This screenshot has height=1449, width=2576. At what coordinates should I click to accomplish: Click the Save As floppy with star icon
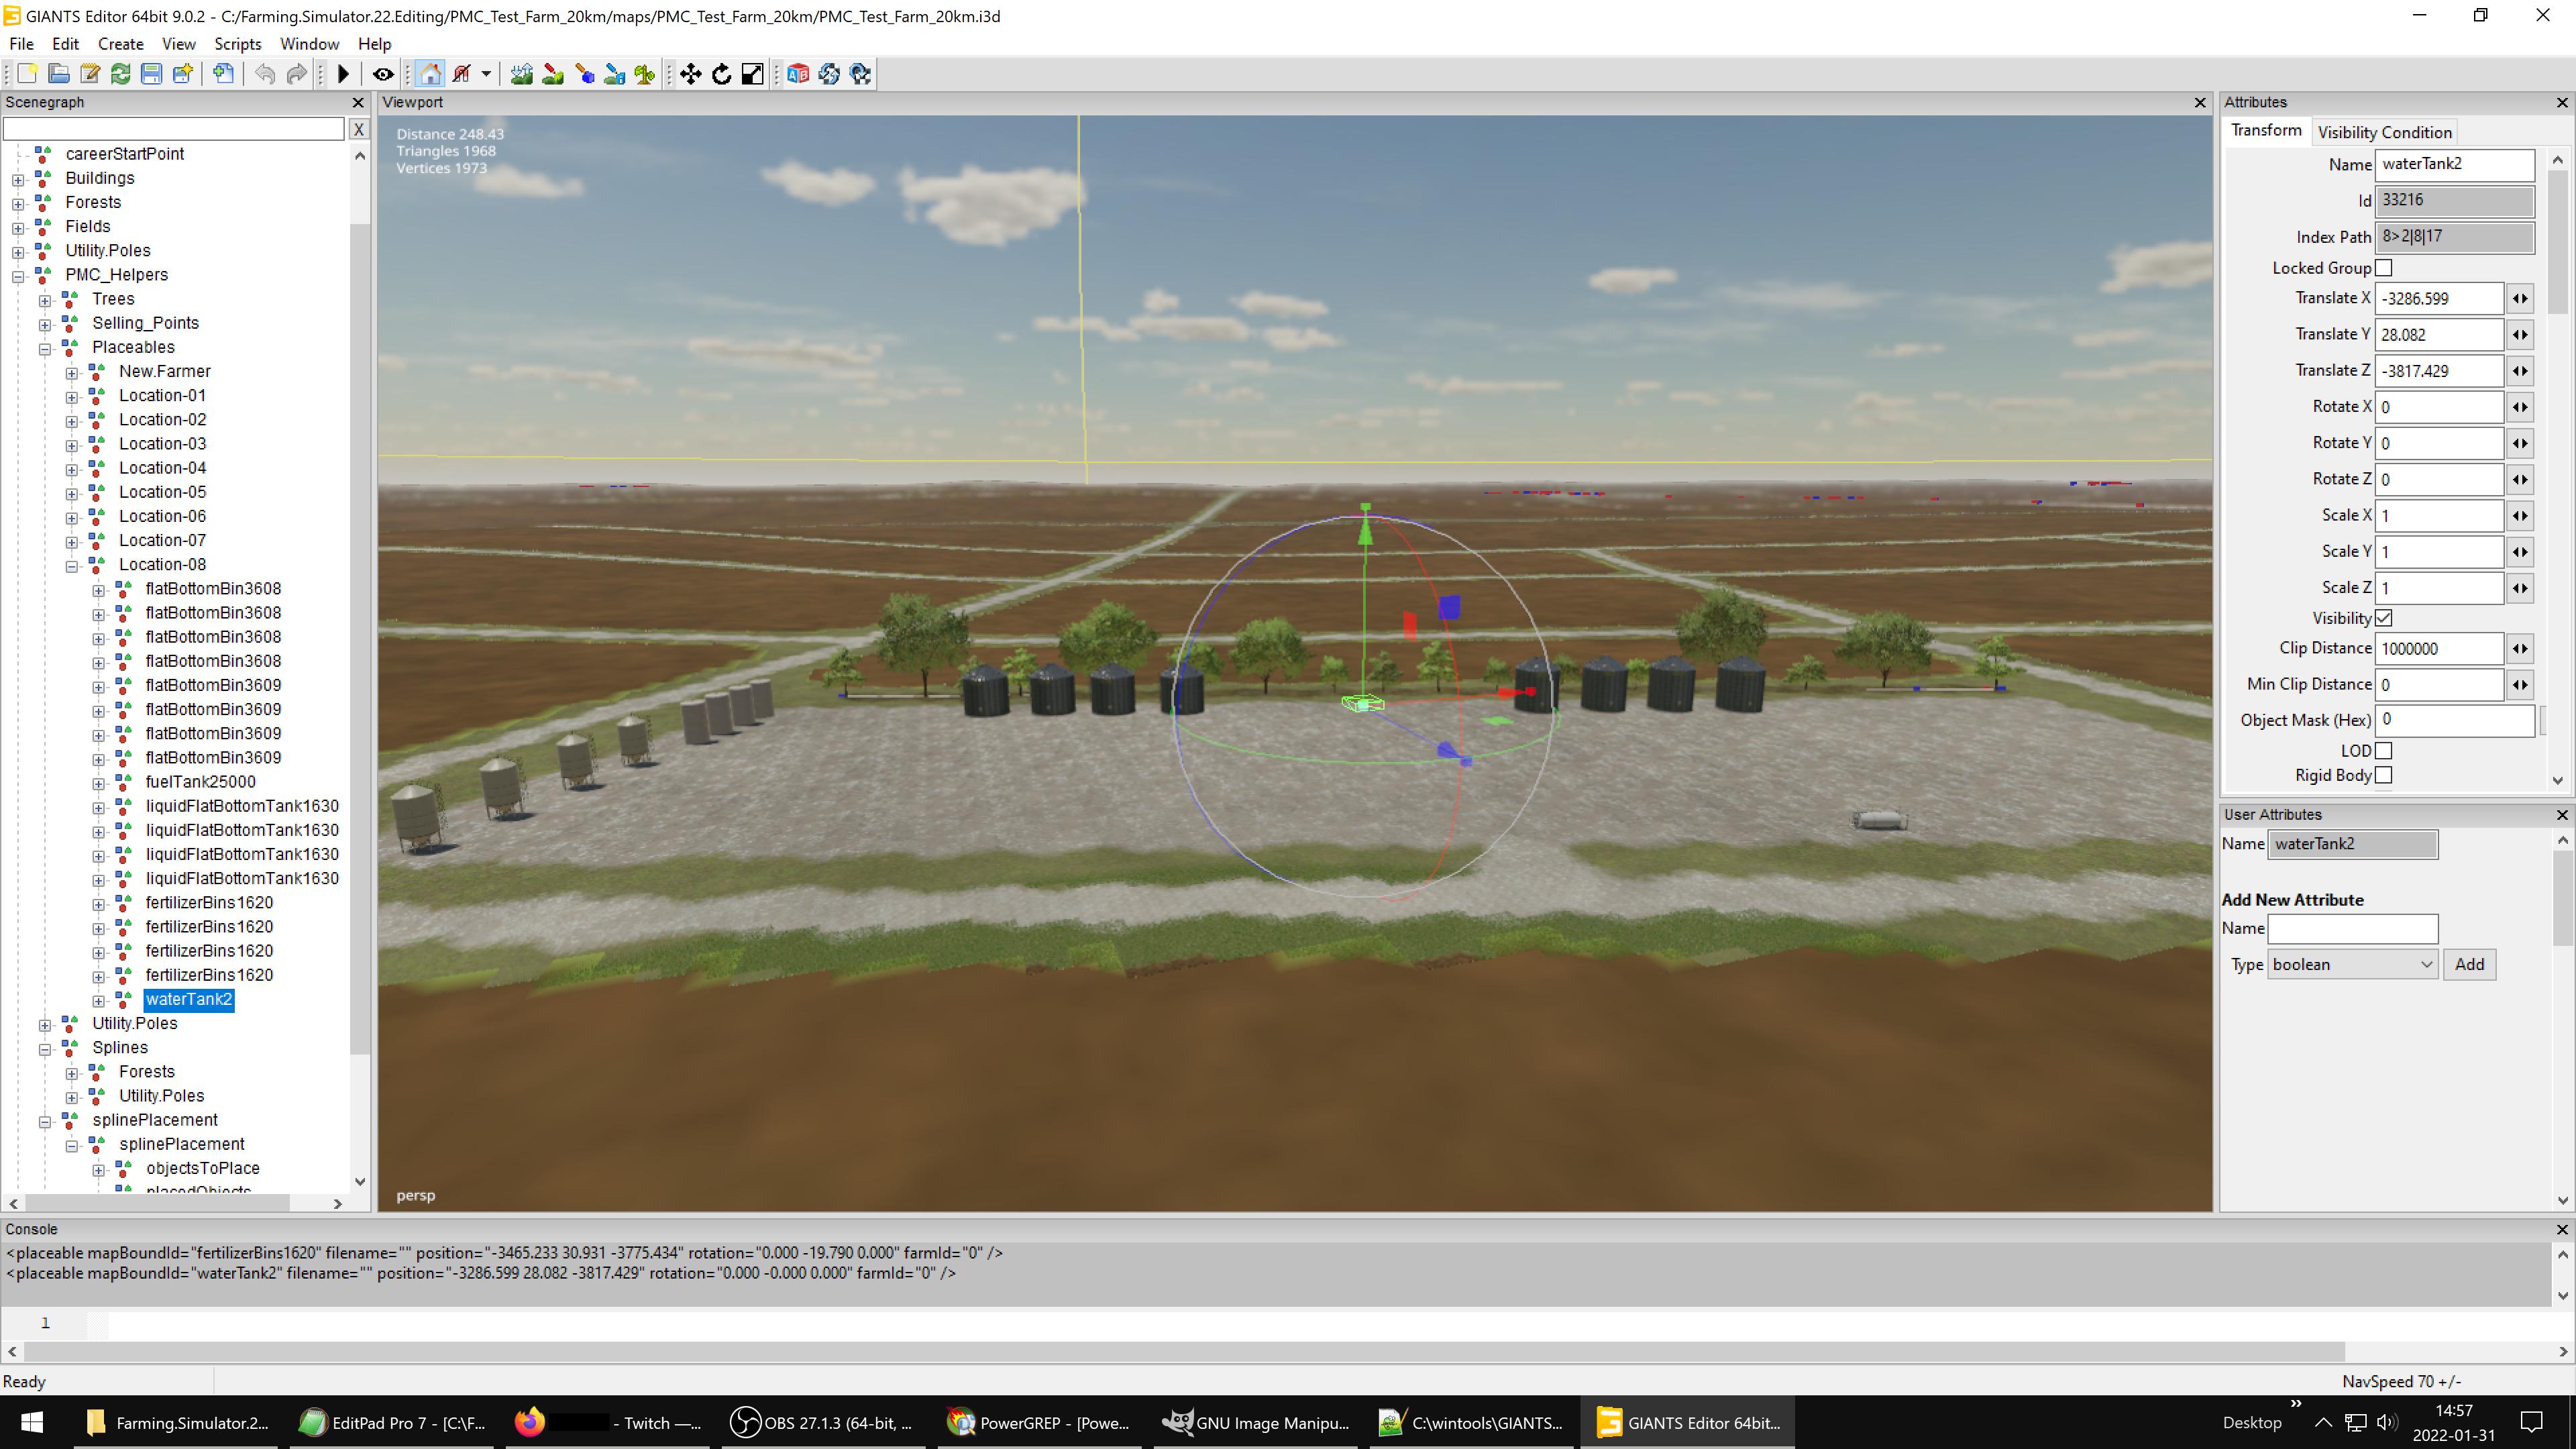[182, 74]
